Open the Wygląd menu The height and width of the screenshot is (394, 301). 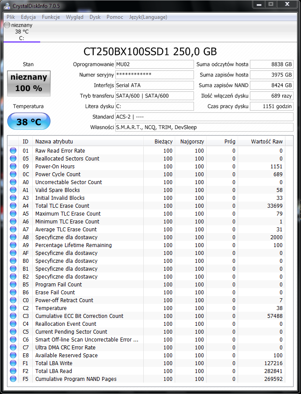[x=75, y=17]
